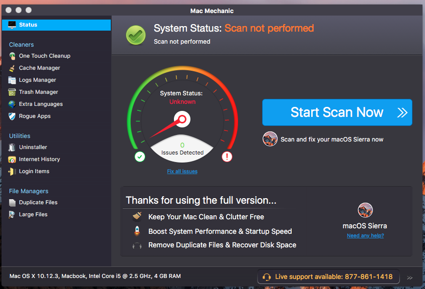Click the orange Scan not performed status text
This screenshot has height=289, width=425.
tap(269, 28)
